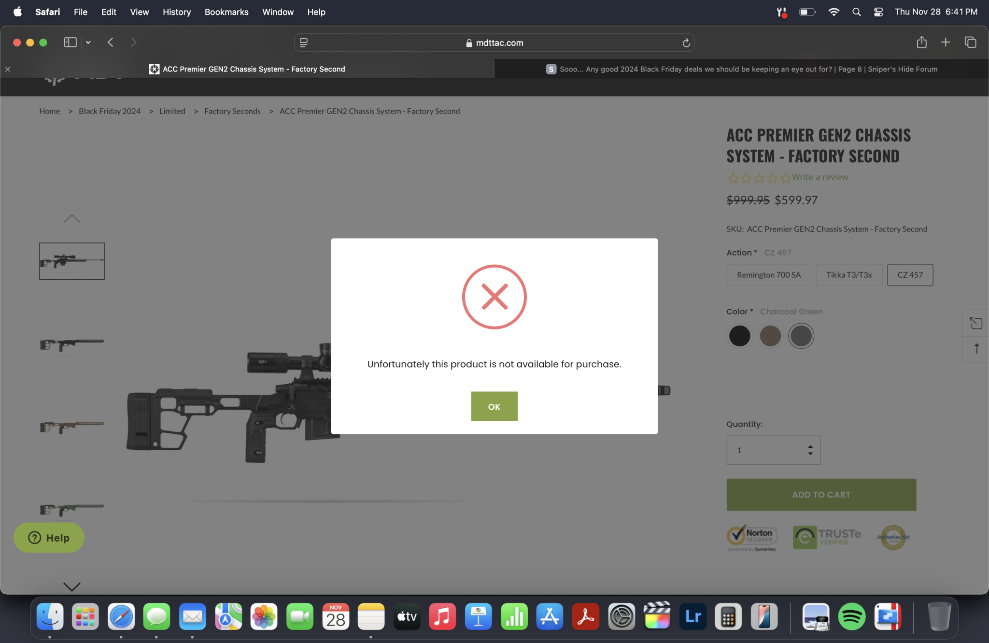Select CZ 457 action option

pyautogui.click(x=910, y=275)
